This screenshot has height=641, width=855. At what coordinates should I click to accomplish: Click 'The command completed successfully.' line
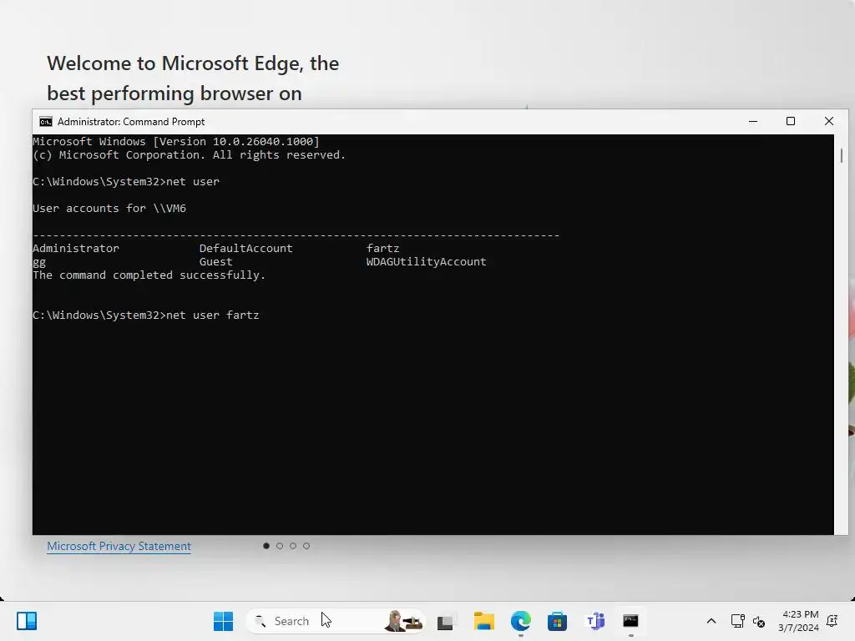point(149,275)
